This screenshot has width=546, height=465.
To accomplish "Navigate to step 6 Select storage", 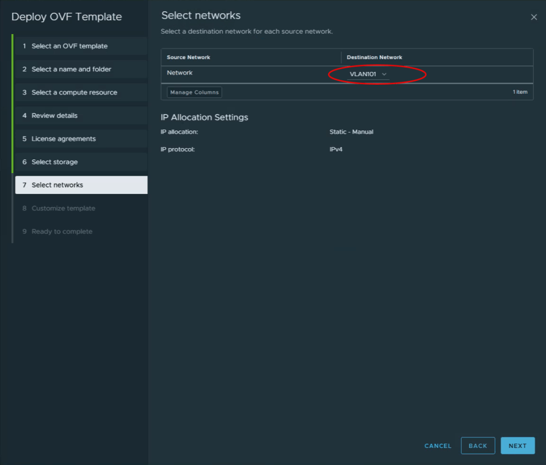I will click(54, 162).
